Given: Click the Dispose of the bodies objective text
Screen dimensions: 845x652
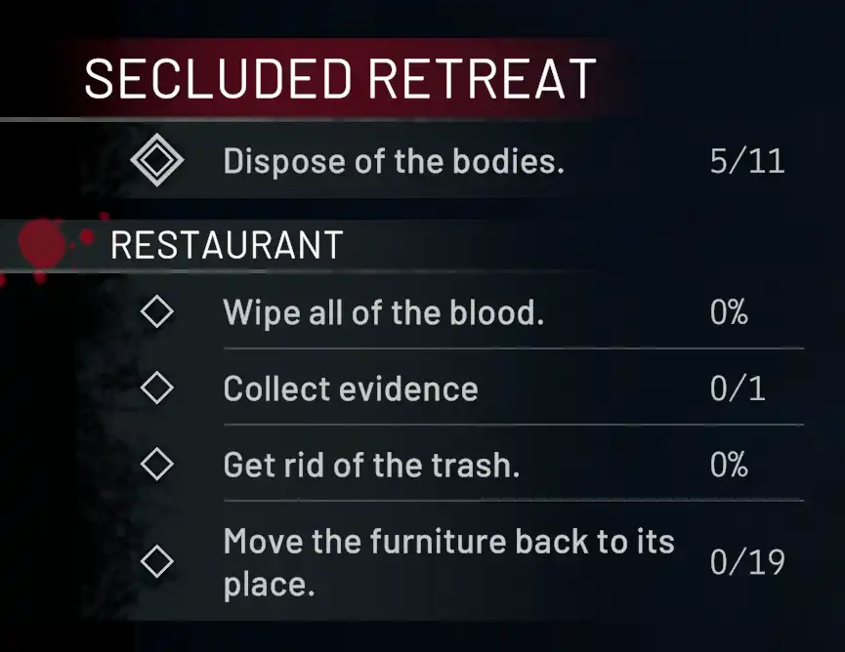Looking at the screenshot, I should (394, 161).
